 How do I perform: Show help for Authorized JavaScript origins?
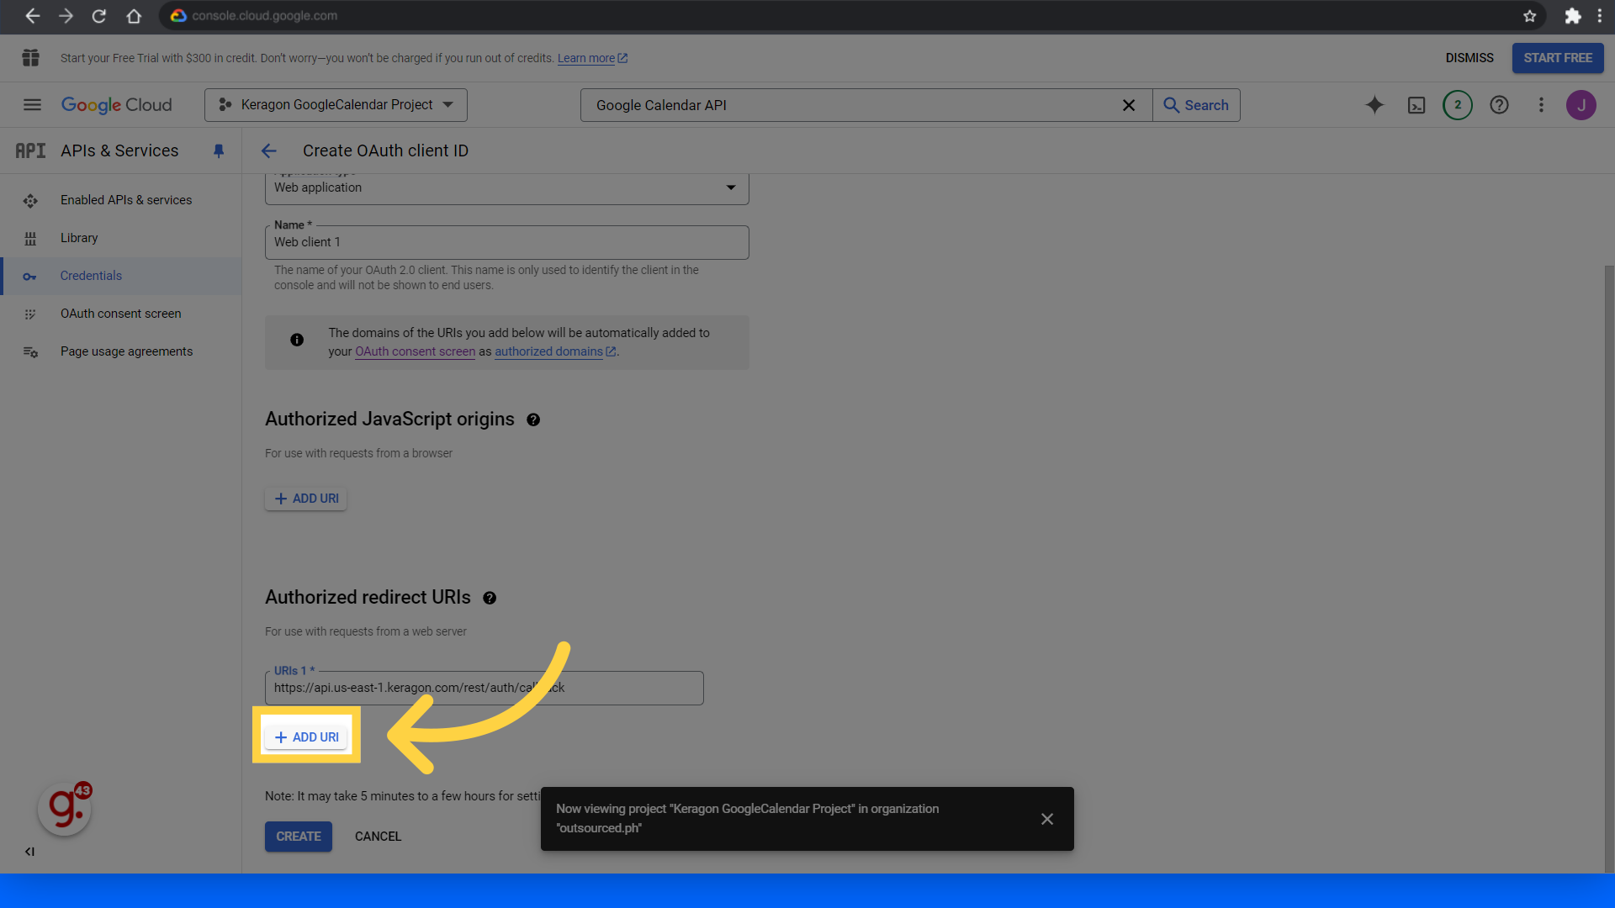pos(533,420)
